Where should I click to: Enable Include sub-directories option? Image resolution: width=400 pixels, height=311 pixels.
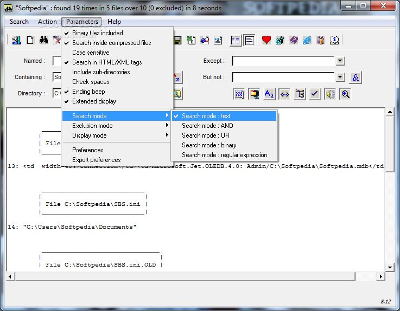coord(118,72)
